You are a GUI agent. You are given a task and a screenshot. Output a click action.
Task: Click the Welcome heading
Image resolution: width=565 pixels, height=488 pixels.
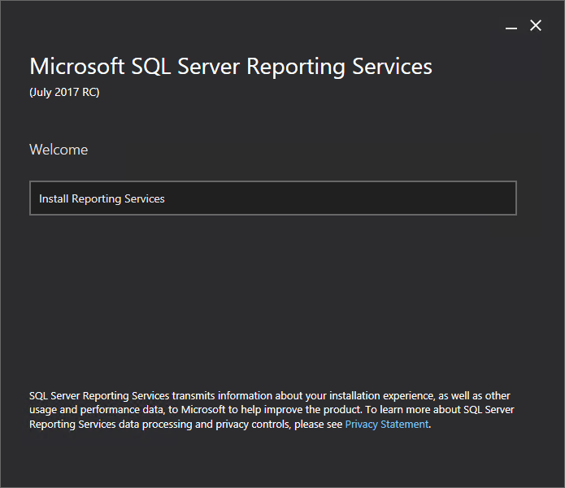[59, 150]
